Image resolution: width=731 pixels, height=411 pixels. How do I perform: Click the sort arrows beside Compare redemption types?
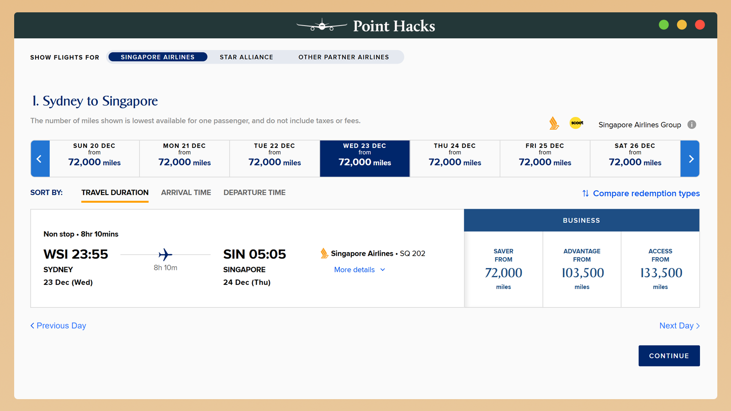point(585,194)
